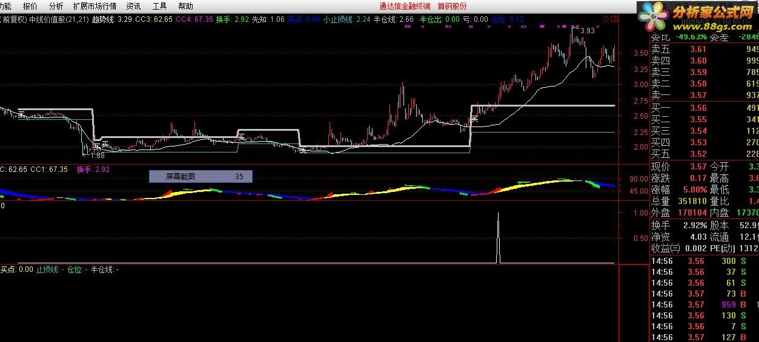Click the 仓位: 0.12 blue indicator label
Viewport: 759px width, 342px height.
click(x=508, y=19)
